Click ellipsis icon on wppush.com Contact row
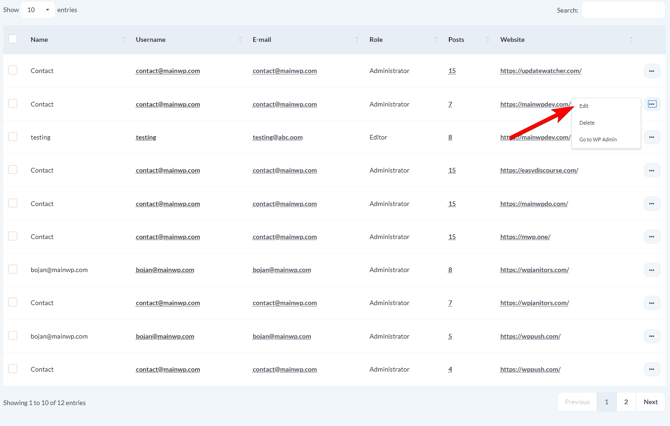 [x=652, y=369]
